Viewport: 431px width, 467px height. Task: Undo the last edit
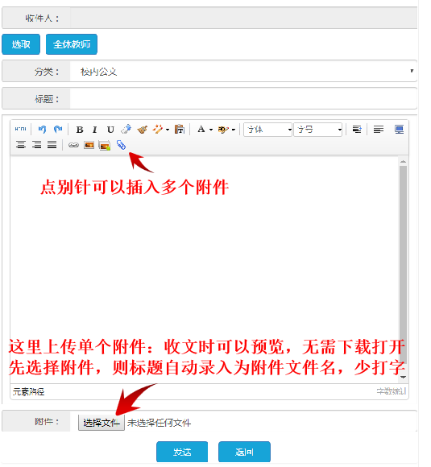pos(42,130)
